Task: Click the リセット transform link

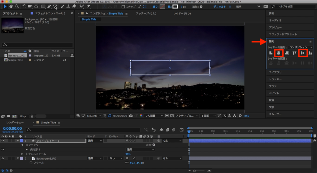Action: [128, 154]
